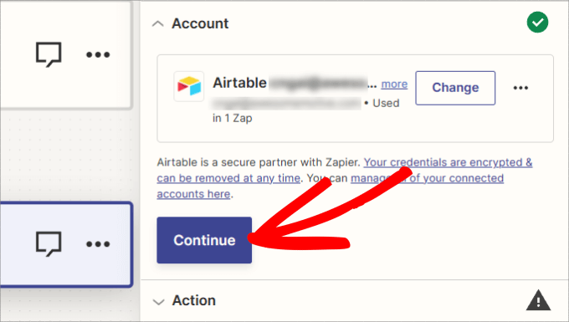Select the Airtable connected account card

click(x=356, y=98)
